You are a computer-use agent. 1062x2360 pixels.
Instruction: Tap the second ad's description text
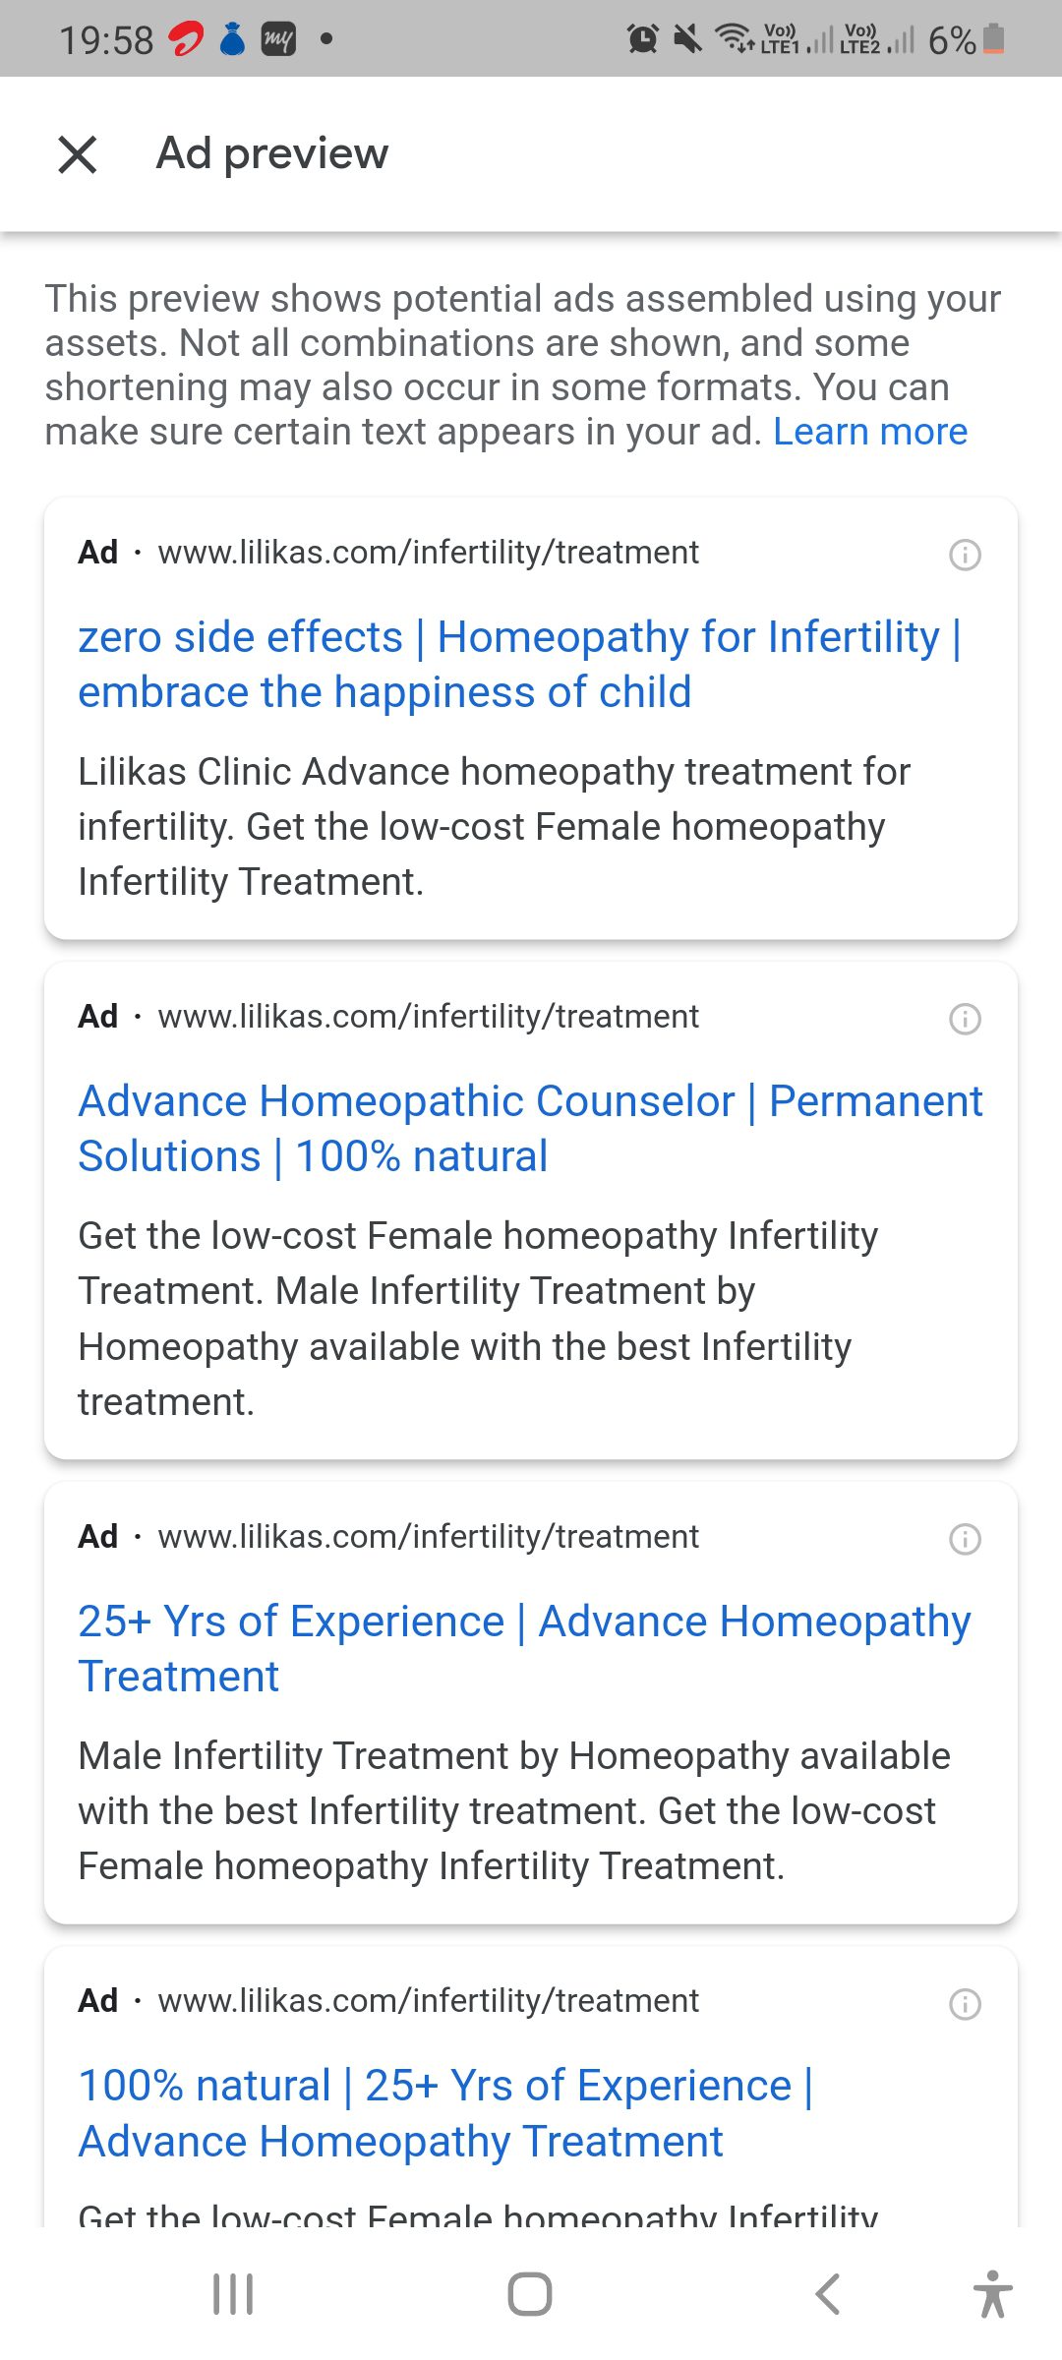(x=478, y=1318)
